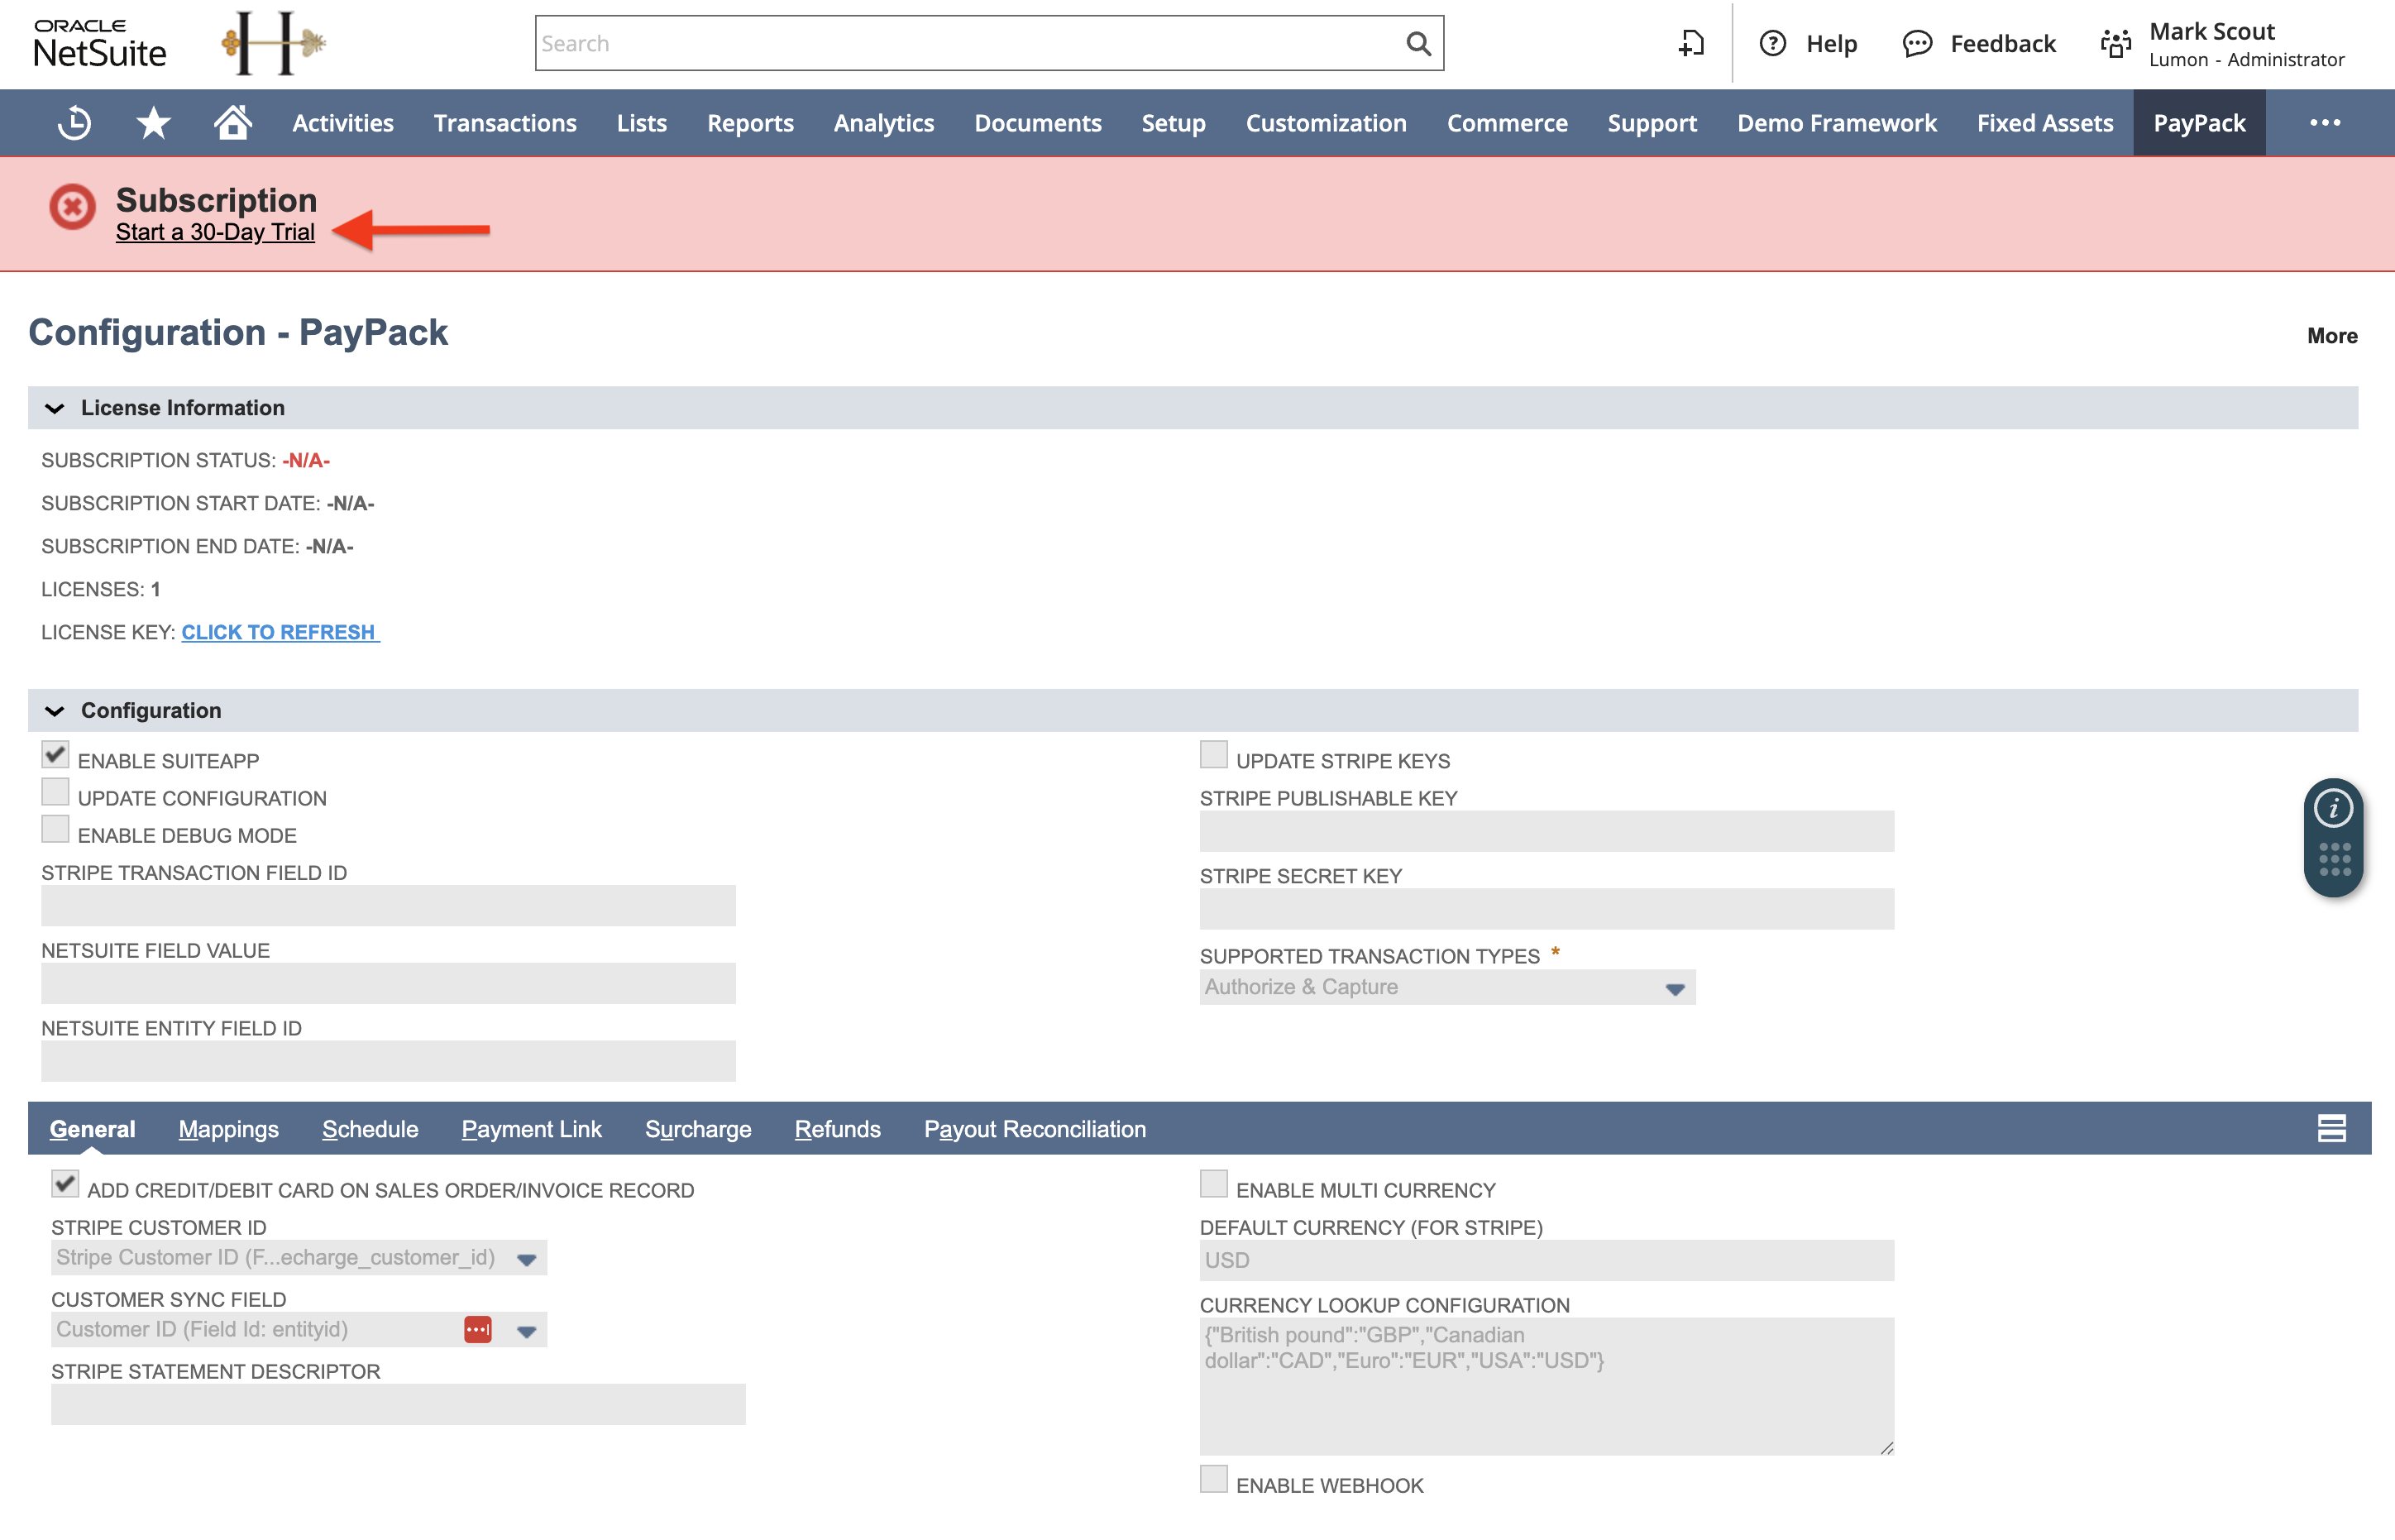Check Enable Multi Currency checkbox
This screenshot has height=1540, width=2395.
click(x=1213, y=1184)
